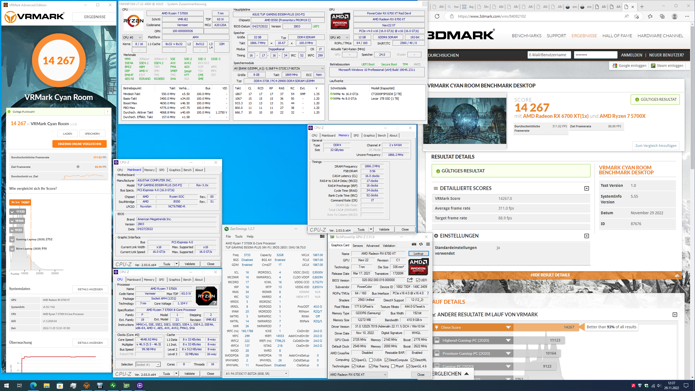Focus the E-Mail/Benutzername input field
Screen dimensions: 695x391
[x=549, y=55]
